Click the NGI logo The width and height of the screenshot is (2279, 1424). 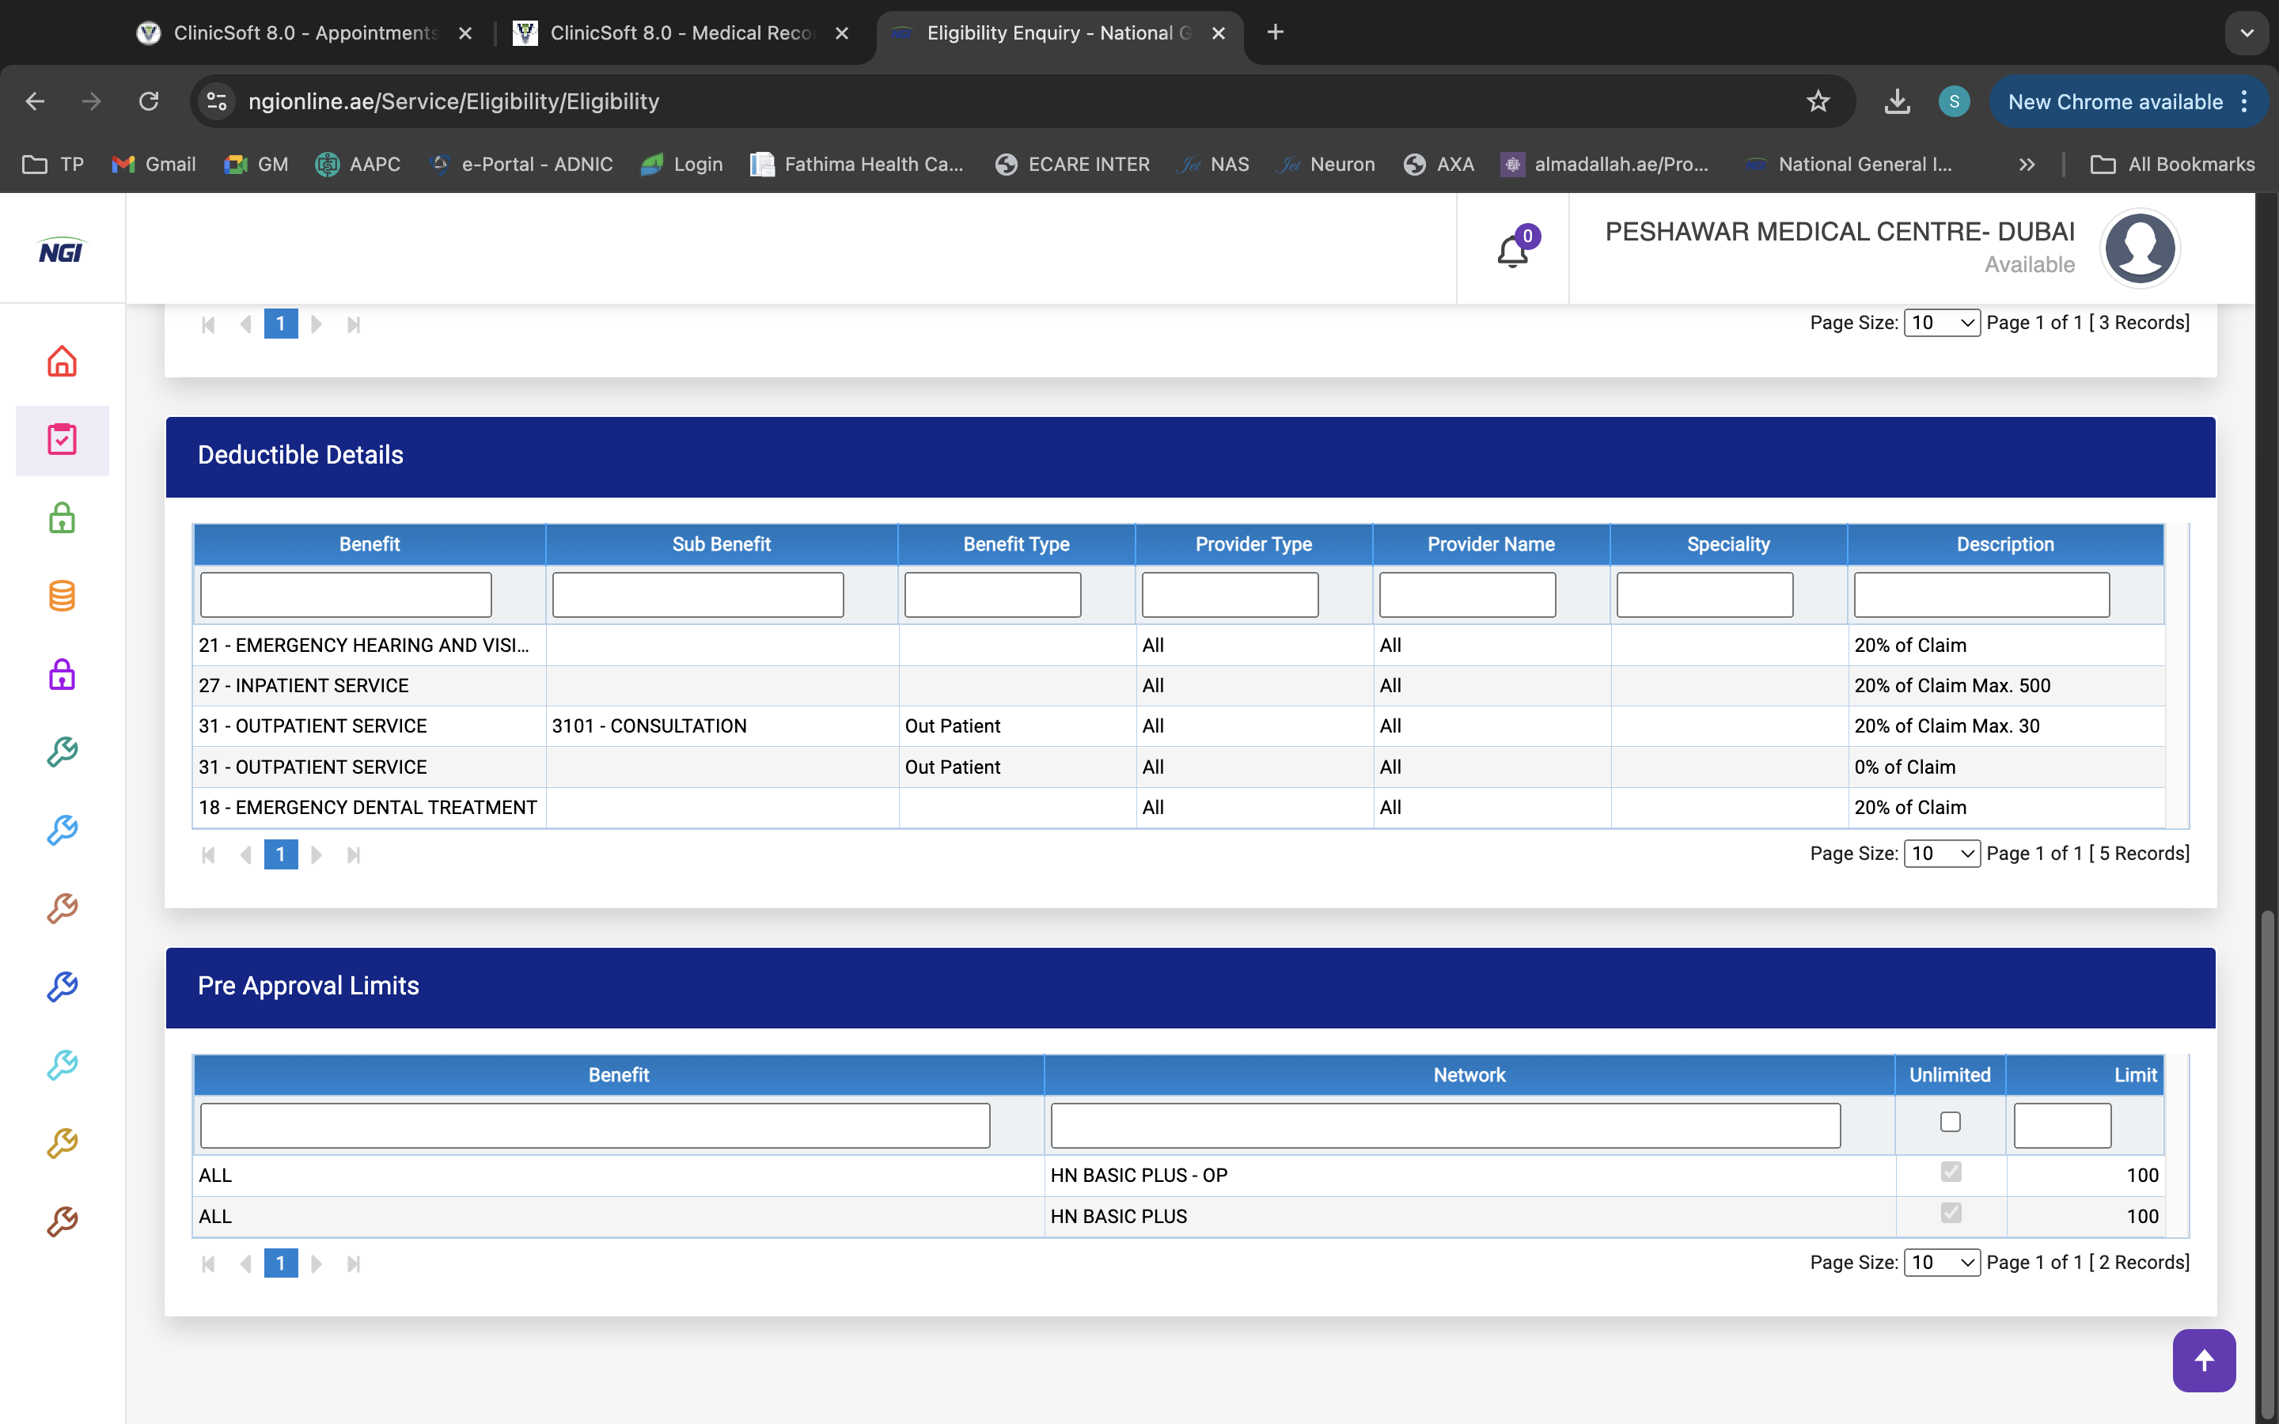61,251
